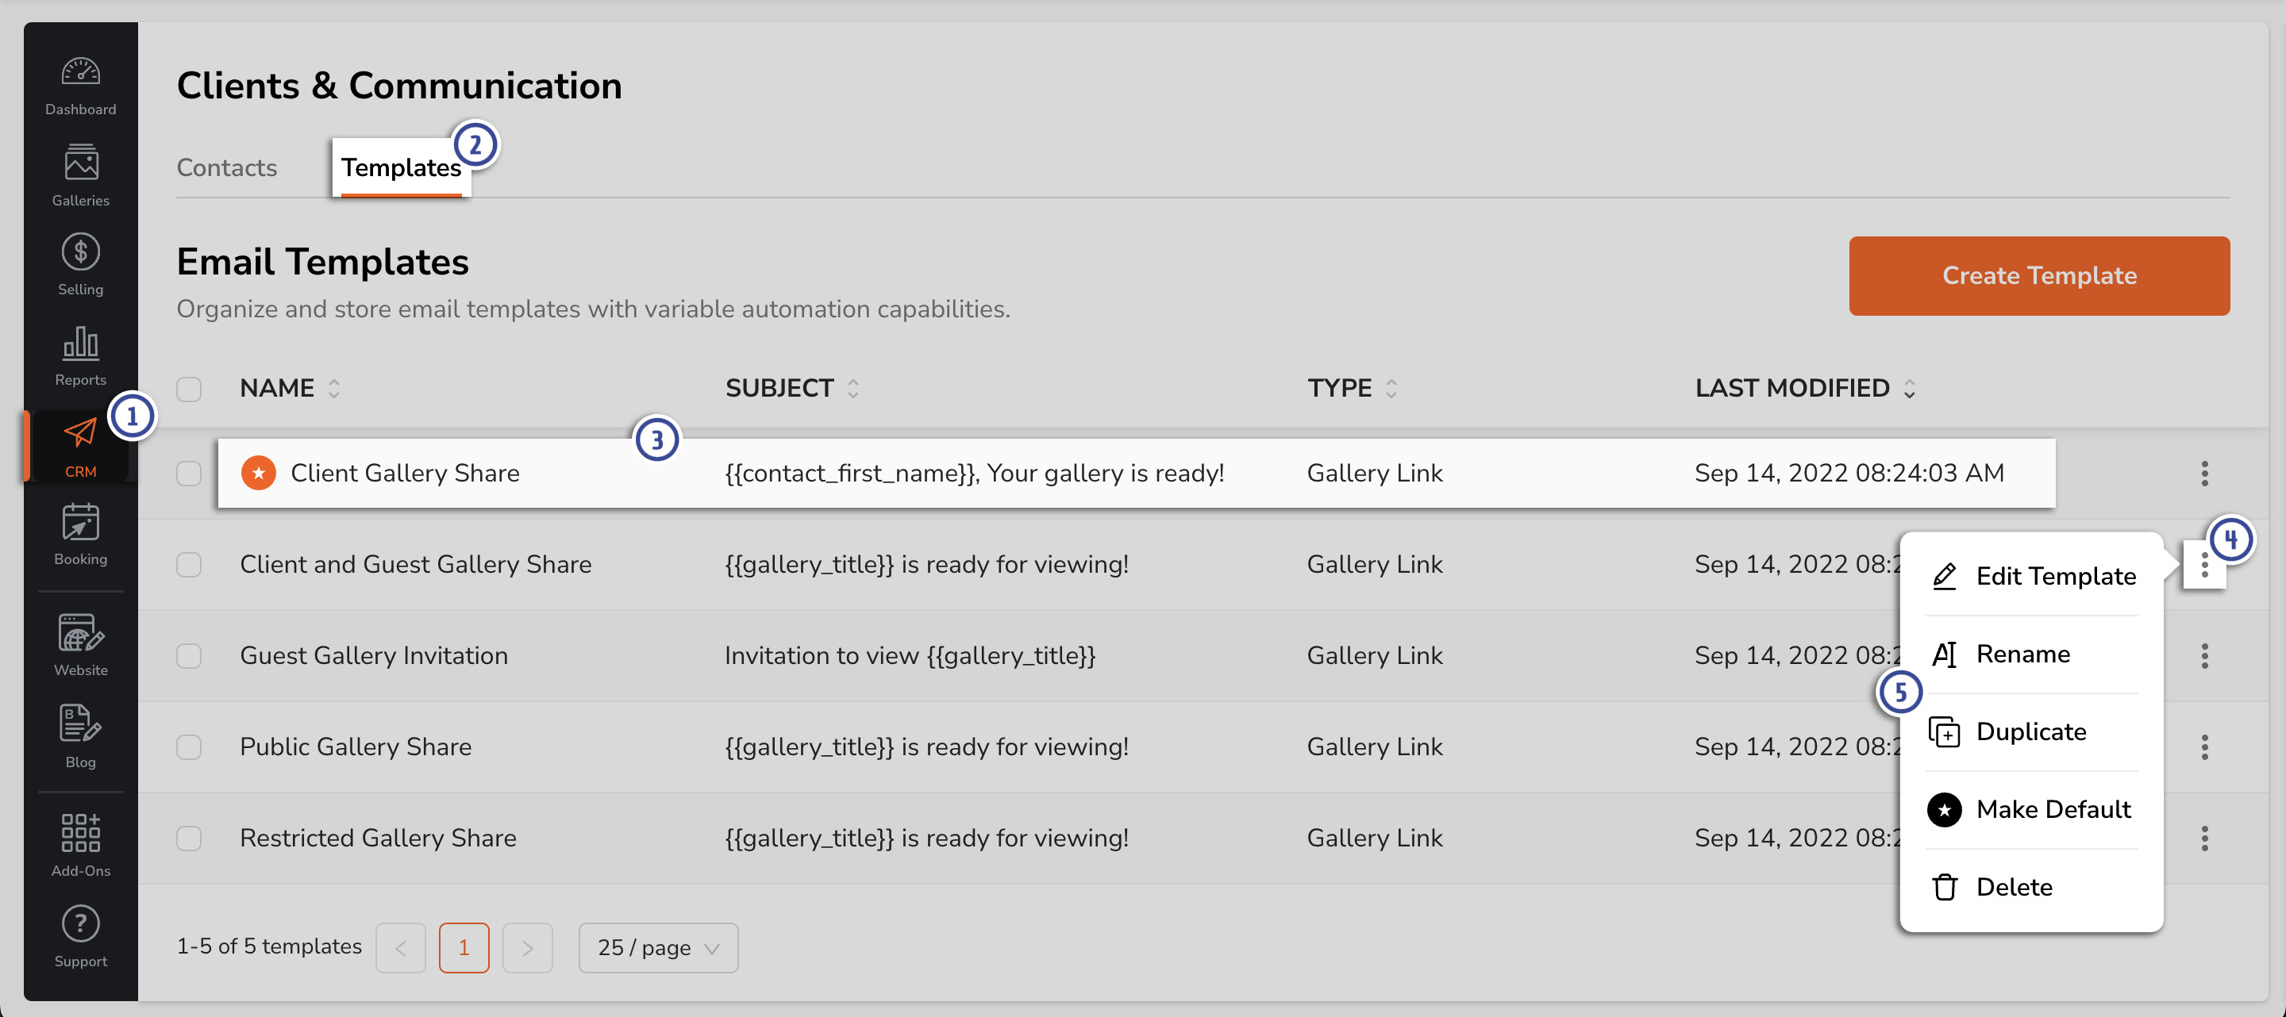This screenshot has width=2286, height=1017.
Task: Go to next page of templates
Action: point(527,948)
